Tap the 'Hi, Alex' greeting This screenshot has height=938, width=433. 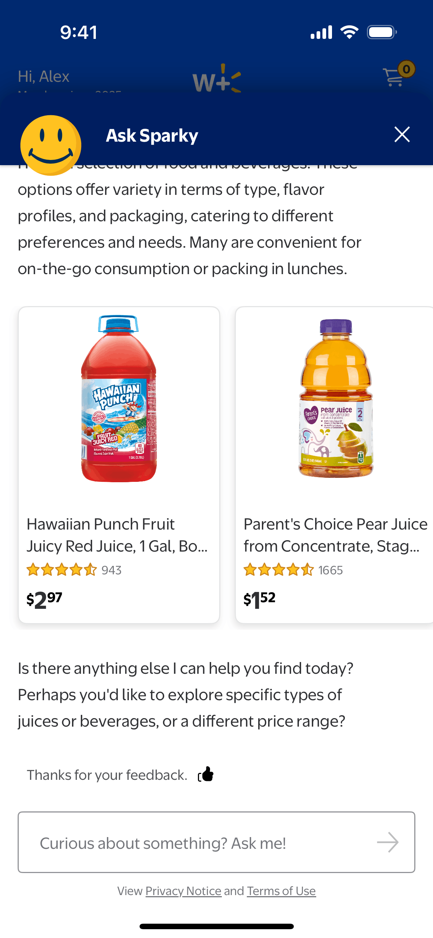[44, 76]
